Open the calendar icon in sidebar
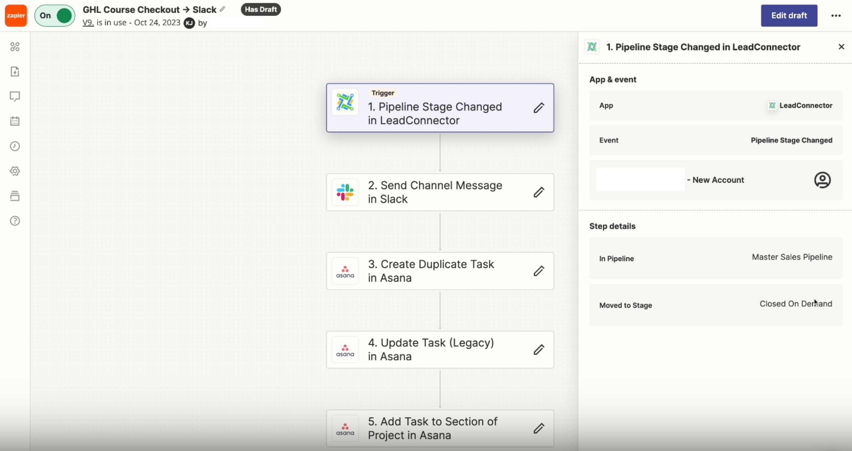The image size is (852, 451). click(15, 121)
